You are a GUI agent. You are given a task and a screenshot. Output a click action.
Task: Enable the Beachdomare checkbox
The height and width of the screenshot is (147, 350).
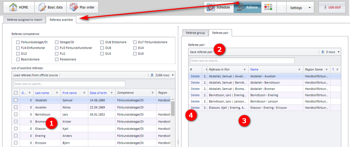[x=17, y=59]
